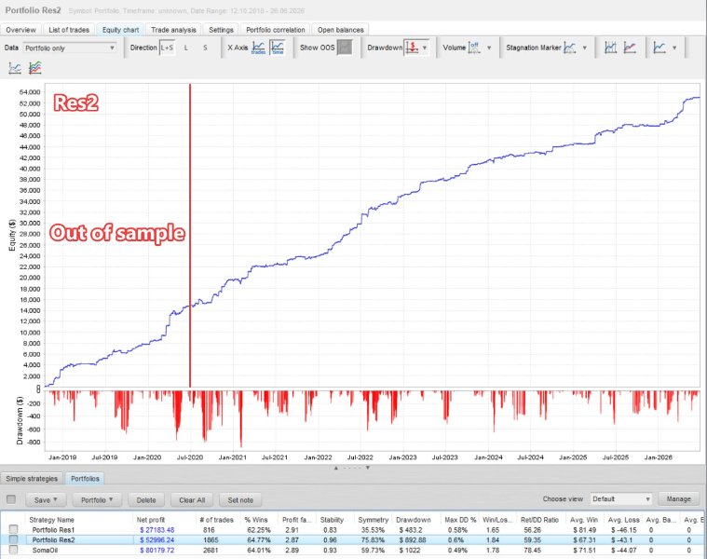Click the Stagnation Marker chart icon
Screen dimensions: 707x559
tap(569, 48)
